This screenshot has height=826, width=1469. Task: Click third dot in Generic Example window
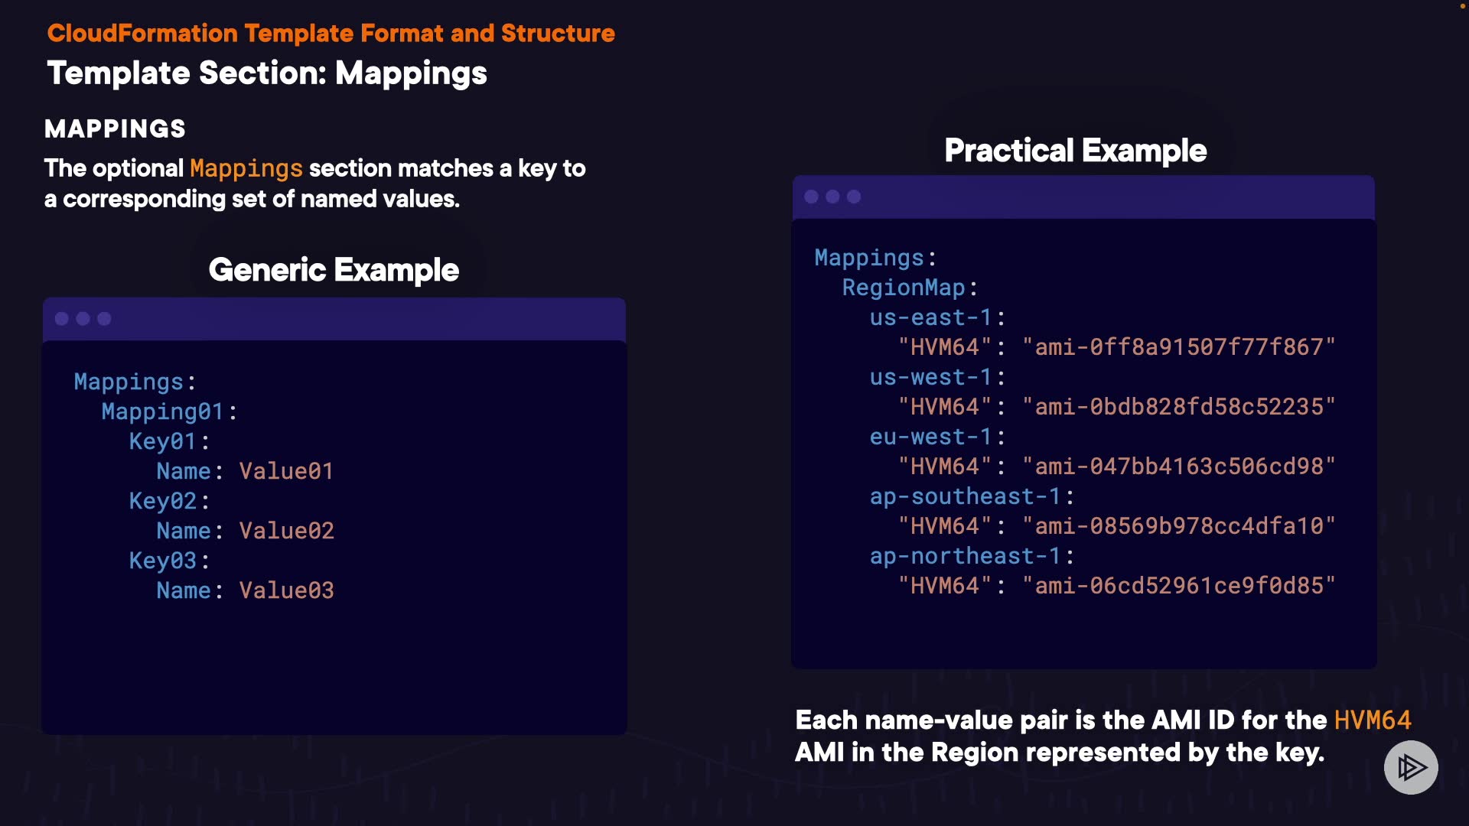pyautogui.click(x=105, y=319)
